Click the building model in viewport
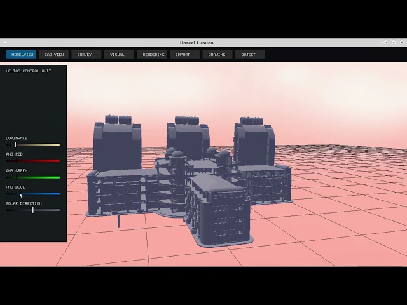Image resolution: width=407 pixels, height=305 pixels. pos(189,182)
